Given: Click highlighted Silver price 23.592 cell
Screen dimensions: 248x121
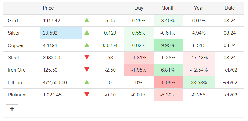Looking at the screenshot, I should pos(61,33).
